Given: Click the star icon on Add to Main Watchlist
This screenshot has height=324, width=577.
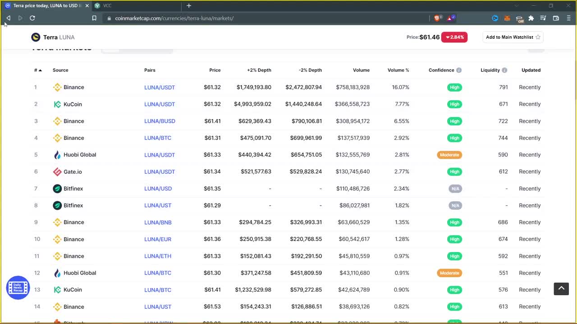Looking at the screenshot, I should click(x=538, y=37).
